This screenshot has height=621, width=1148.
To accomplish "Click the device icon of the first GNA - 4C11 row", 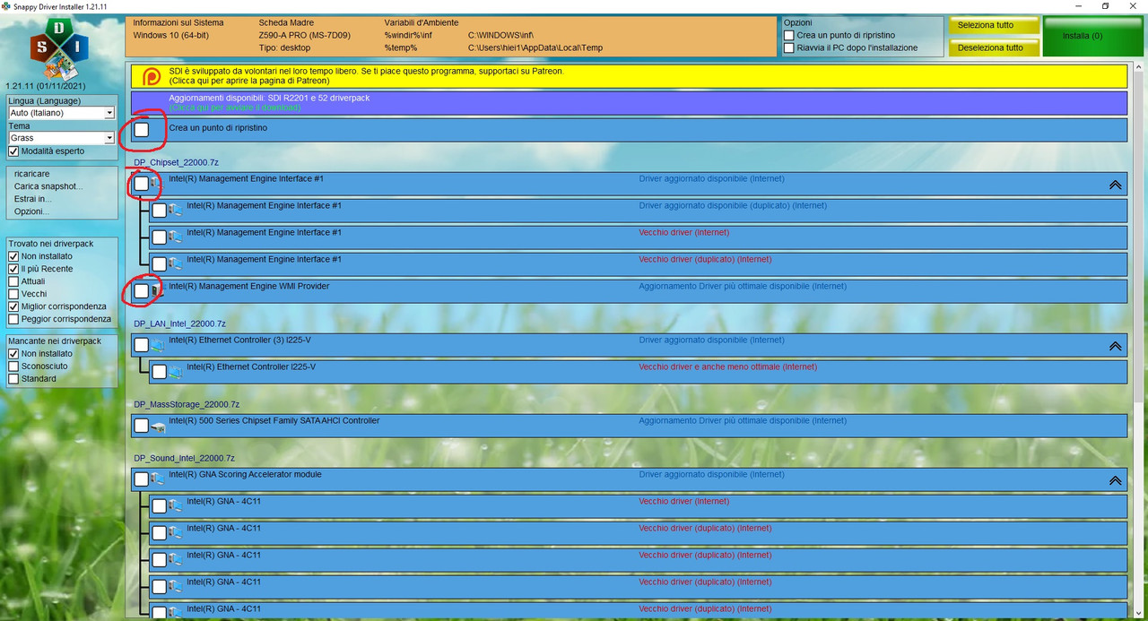I will pyautogui.click(x=175, y=505).
